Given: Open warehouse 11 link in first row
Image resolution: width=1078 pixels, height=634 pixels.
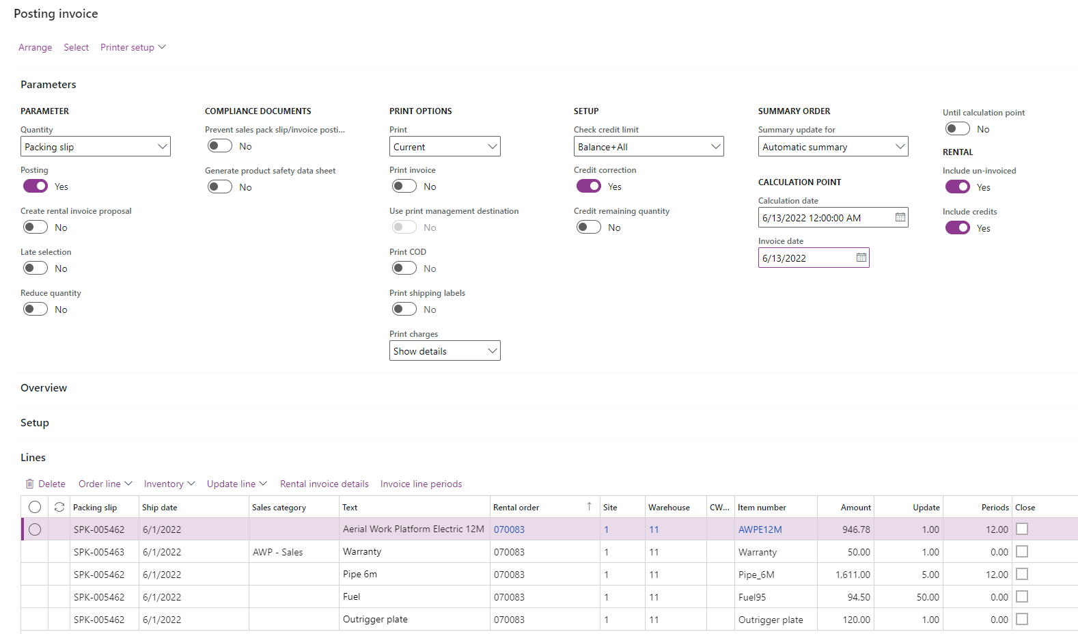Looking at the screenshot, I should [x=654, y=529].
